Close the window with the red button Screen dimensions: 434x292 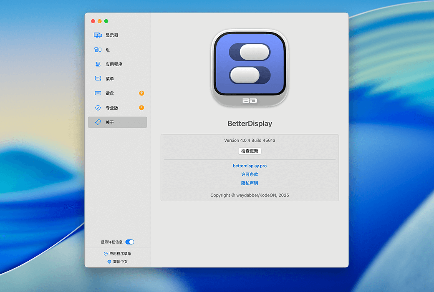pos(93,21)
